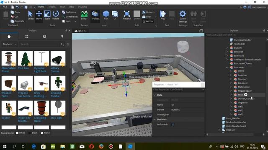The width and height of the screenshot is (268, 150).
Task: Select PurchaseHandler script in Explorer
Action: [243, 40]
